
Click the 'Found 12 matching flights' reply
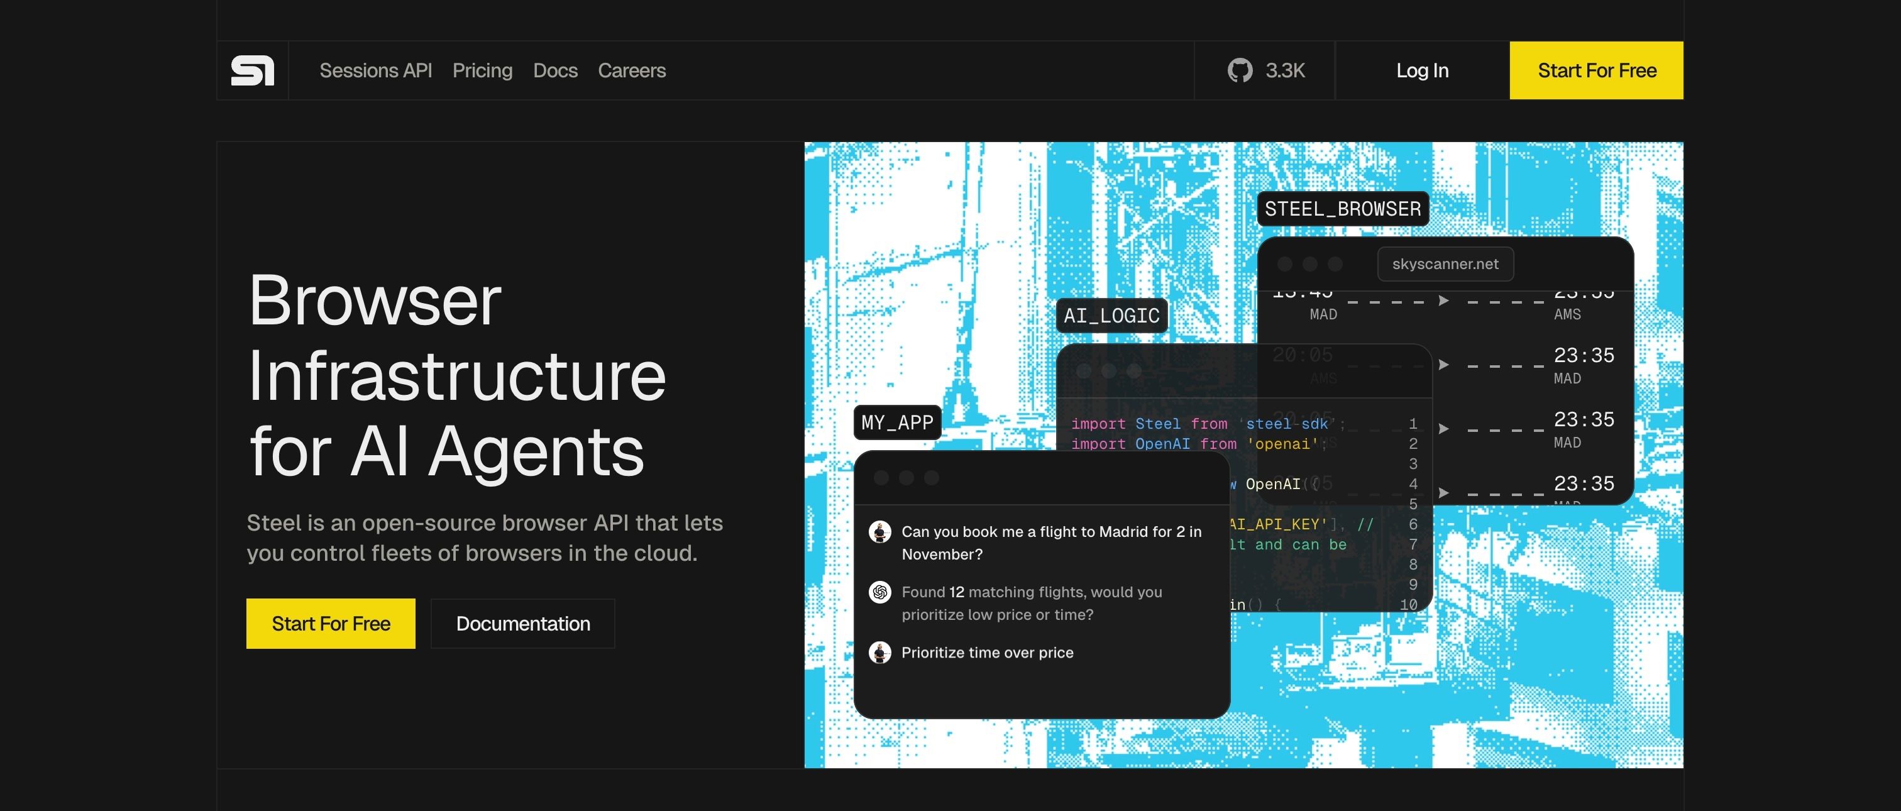coord(1032,603)
